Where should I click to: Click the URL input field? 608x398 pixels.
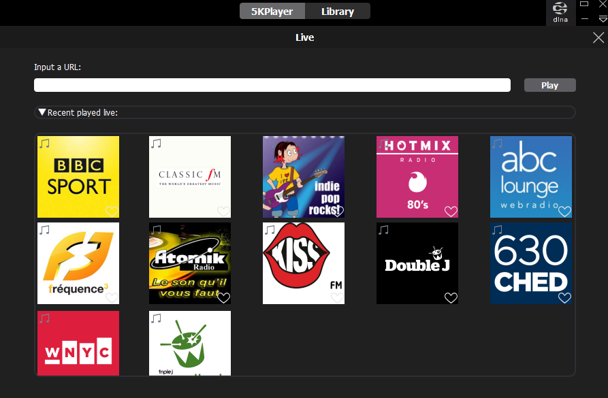(272, 85)
